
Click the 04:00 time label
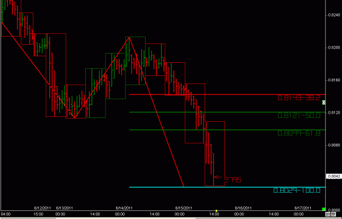point(4,215)
